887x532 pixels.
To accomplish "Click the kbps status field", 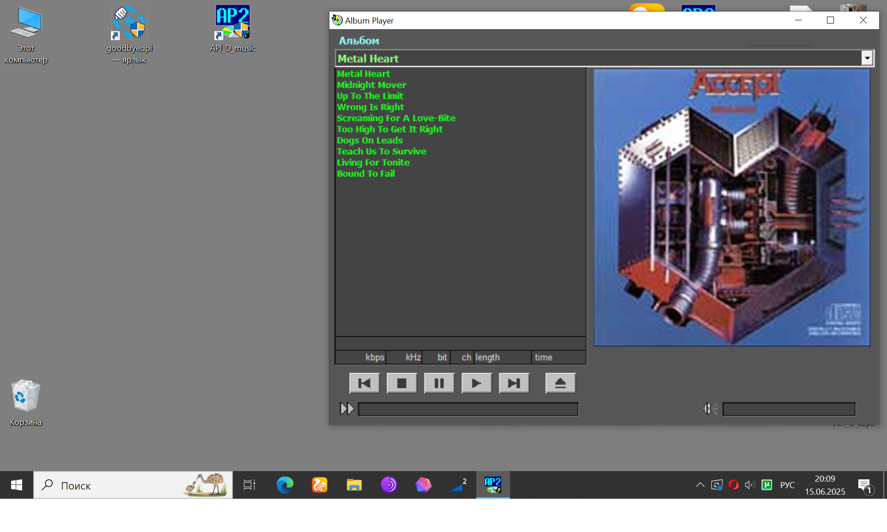I will [x=361, y=357].
